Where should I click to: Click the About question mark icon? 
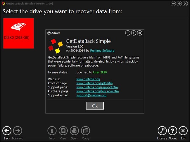[172, 131]
